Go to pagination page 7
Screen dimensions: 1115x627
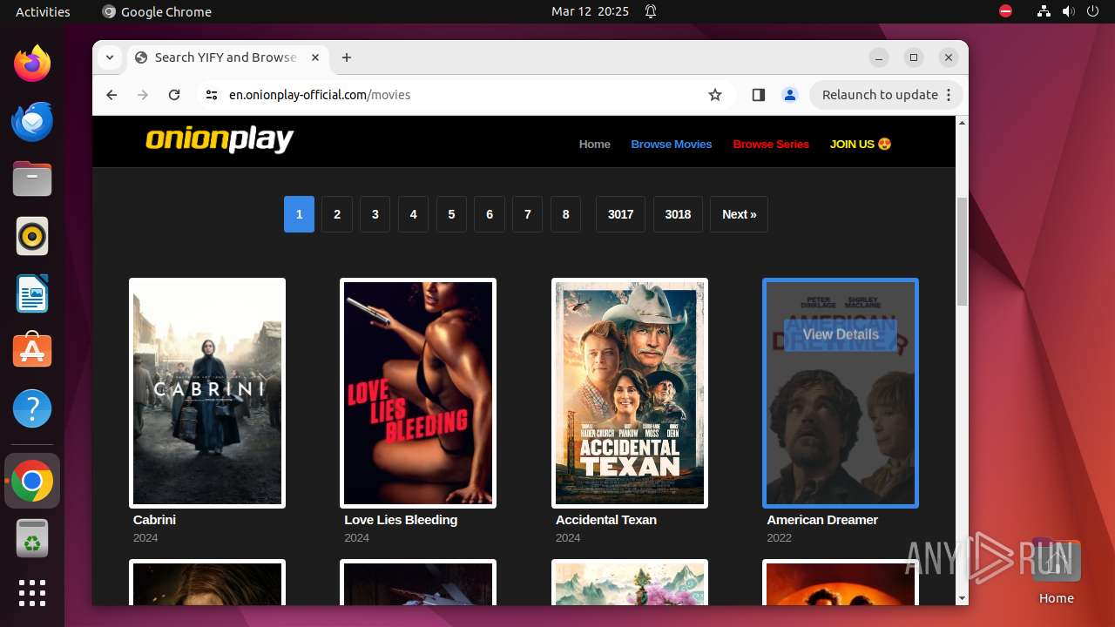pyautogui.click(x=528, y=214)
